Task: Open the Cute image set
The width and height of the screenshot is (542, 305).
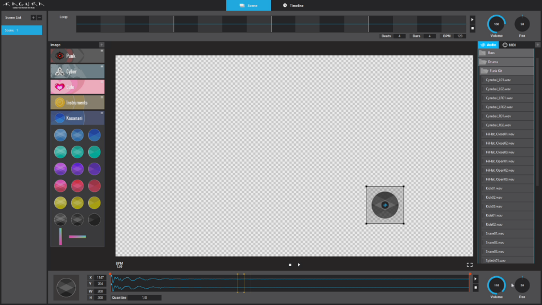Action: [x=77, y=87]
